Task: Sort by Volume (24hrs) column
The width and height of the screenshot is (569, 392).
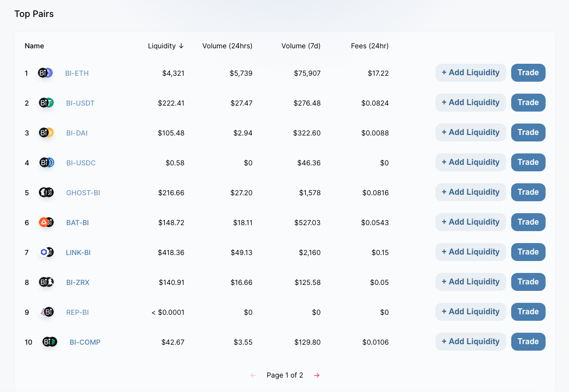Action: click(x=227, y=46)
